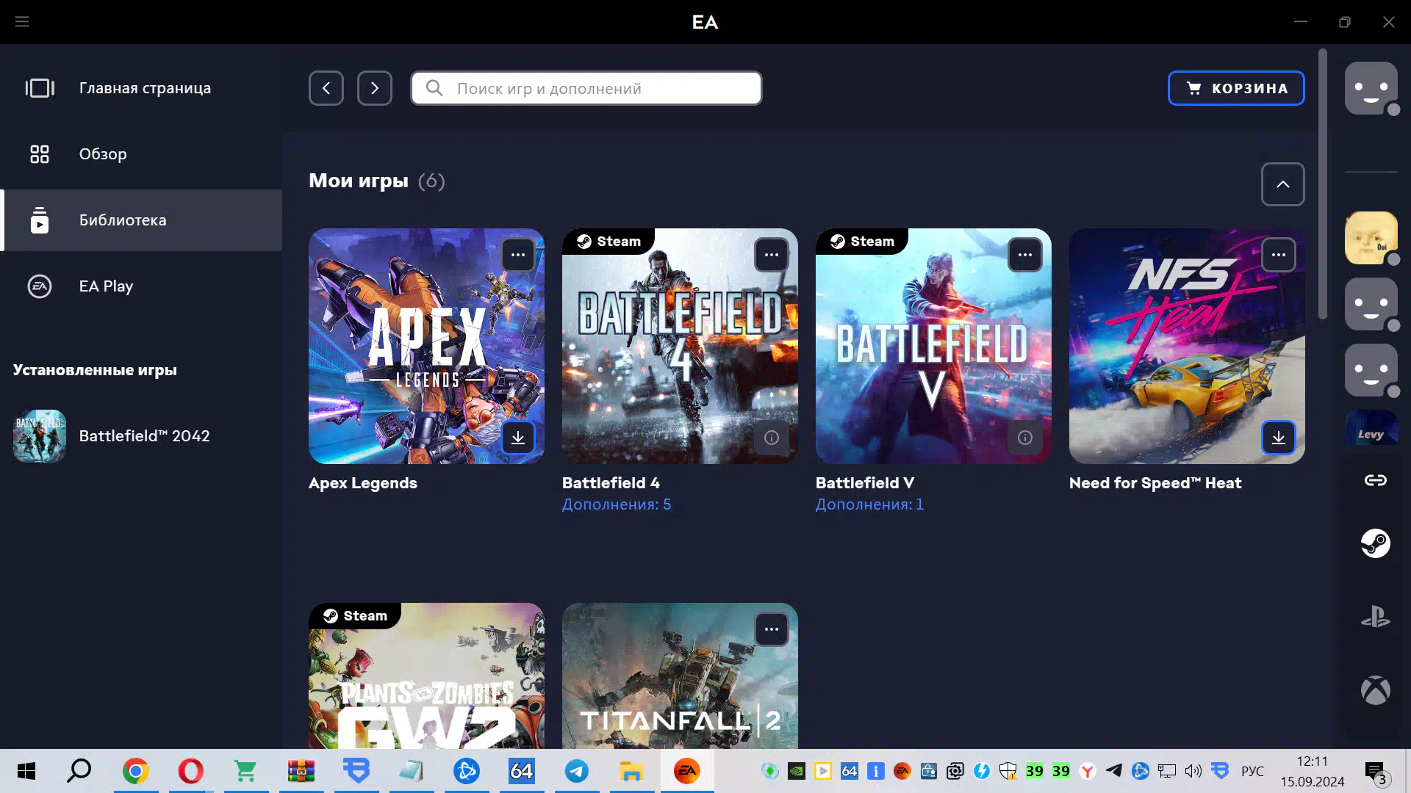The width and height of the screenshot is (1411, 793).
Task: Open Battlefield 4 options menu (three dots)
Action: tap(772, 255)
